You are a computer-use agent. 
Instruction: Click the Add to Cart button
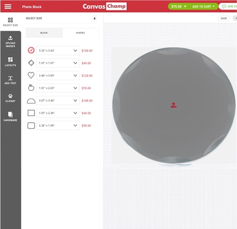coord(203,6)
